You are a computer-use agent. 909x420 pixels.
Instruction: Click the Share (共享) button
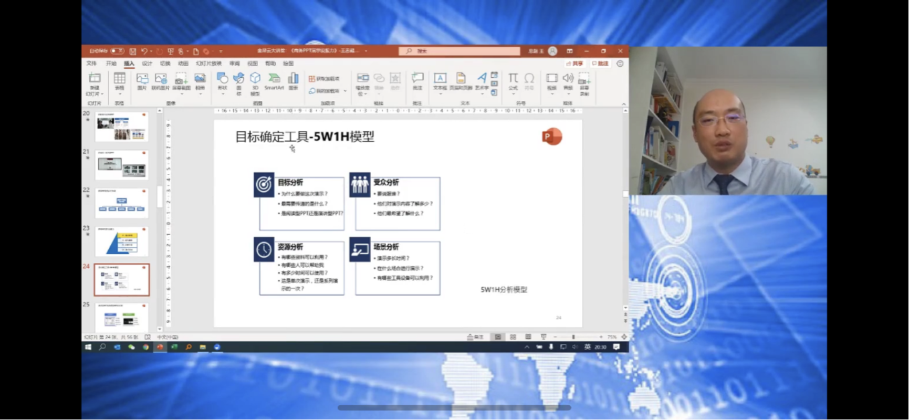pos(574,64)
